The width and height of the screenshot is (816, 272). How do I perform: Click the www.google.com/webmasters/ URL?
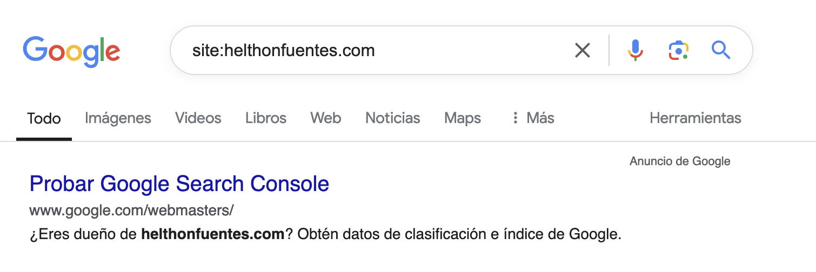[x=131, y=210]
